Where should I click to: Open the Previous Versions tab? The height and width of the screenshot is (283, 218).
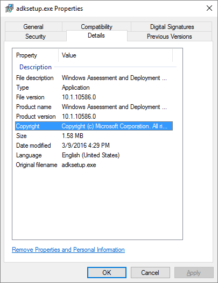click(x=170, y=37)
